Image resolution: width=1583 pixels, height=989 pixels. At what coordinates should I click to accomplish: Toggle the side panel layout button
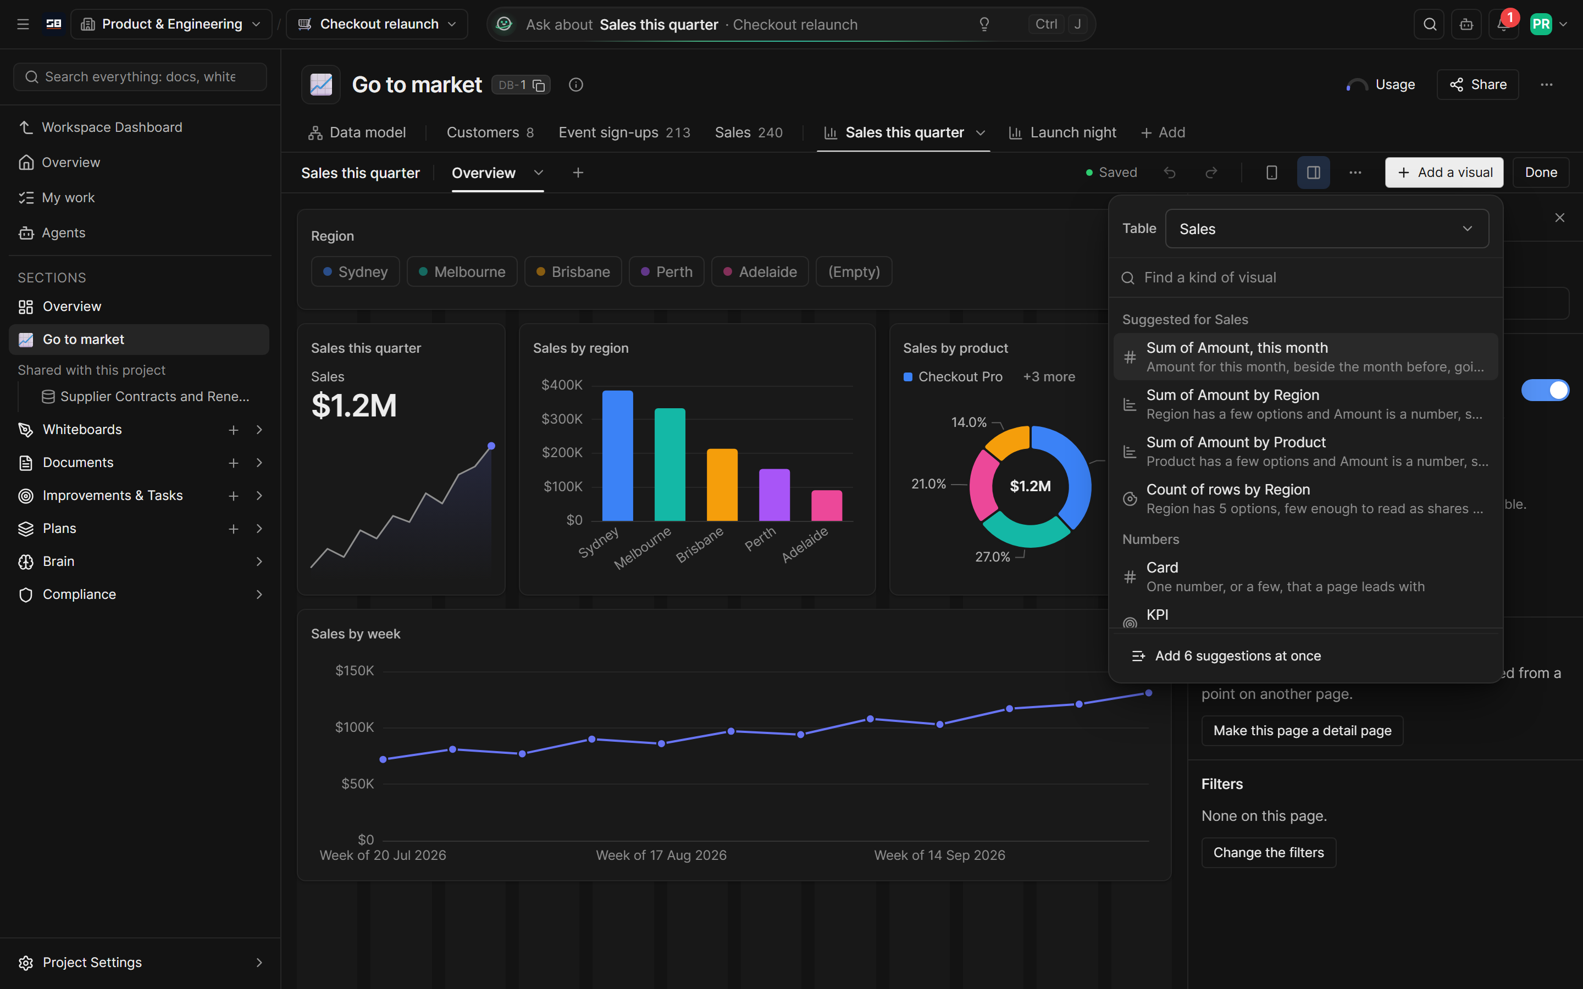pos(1313,173)
